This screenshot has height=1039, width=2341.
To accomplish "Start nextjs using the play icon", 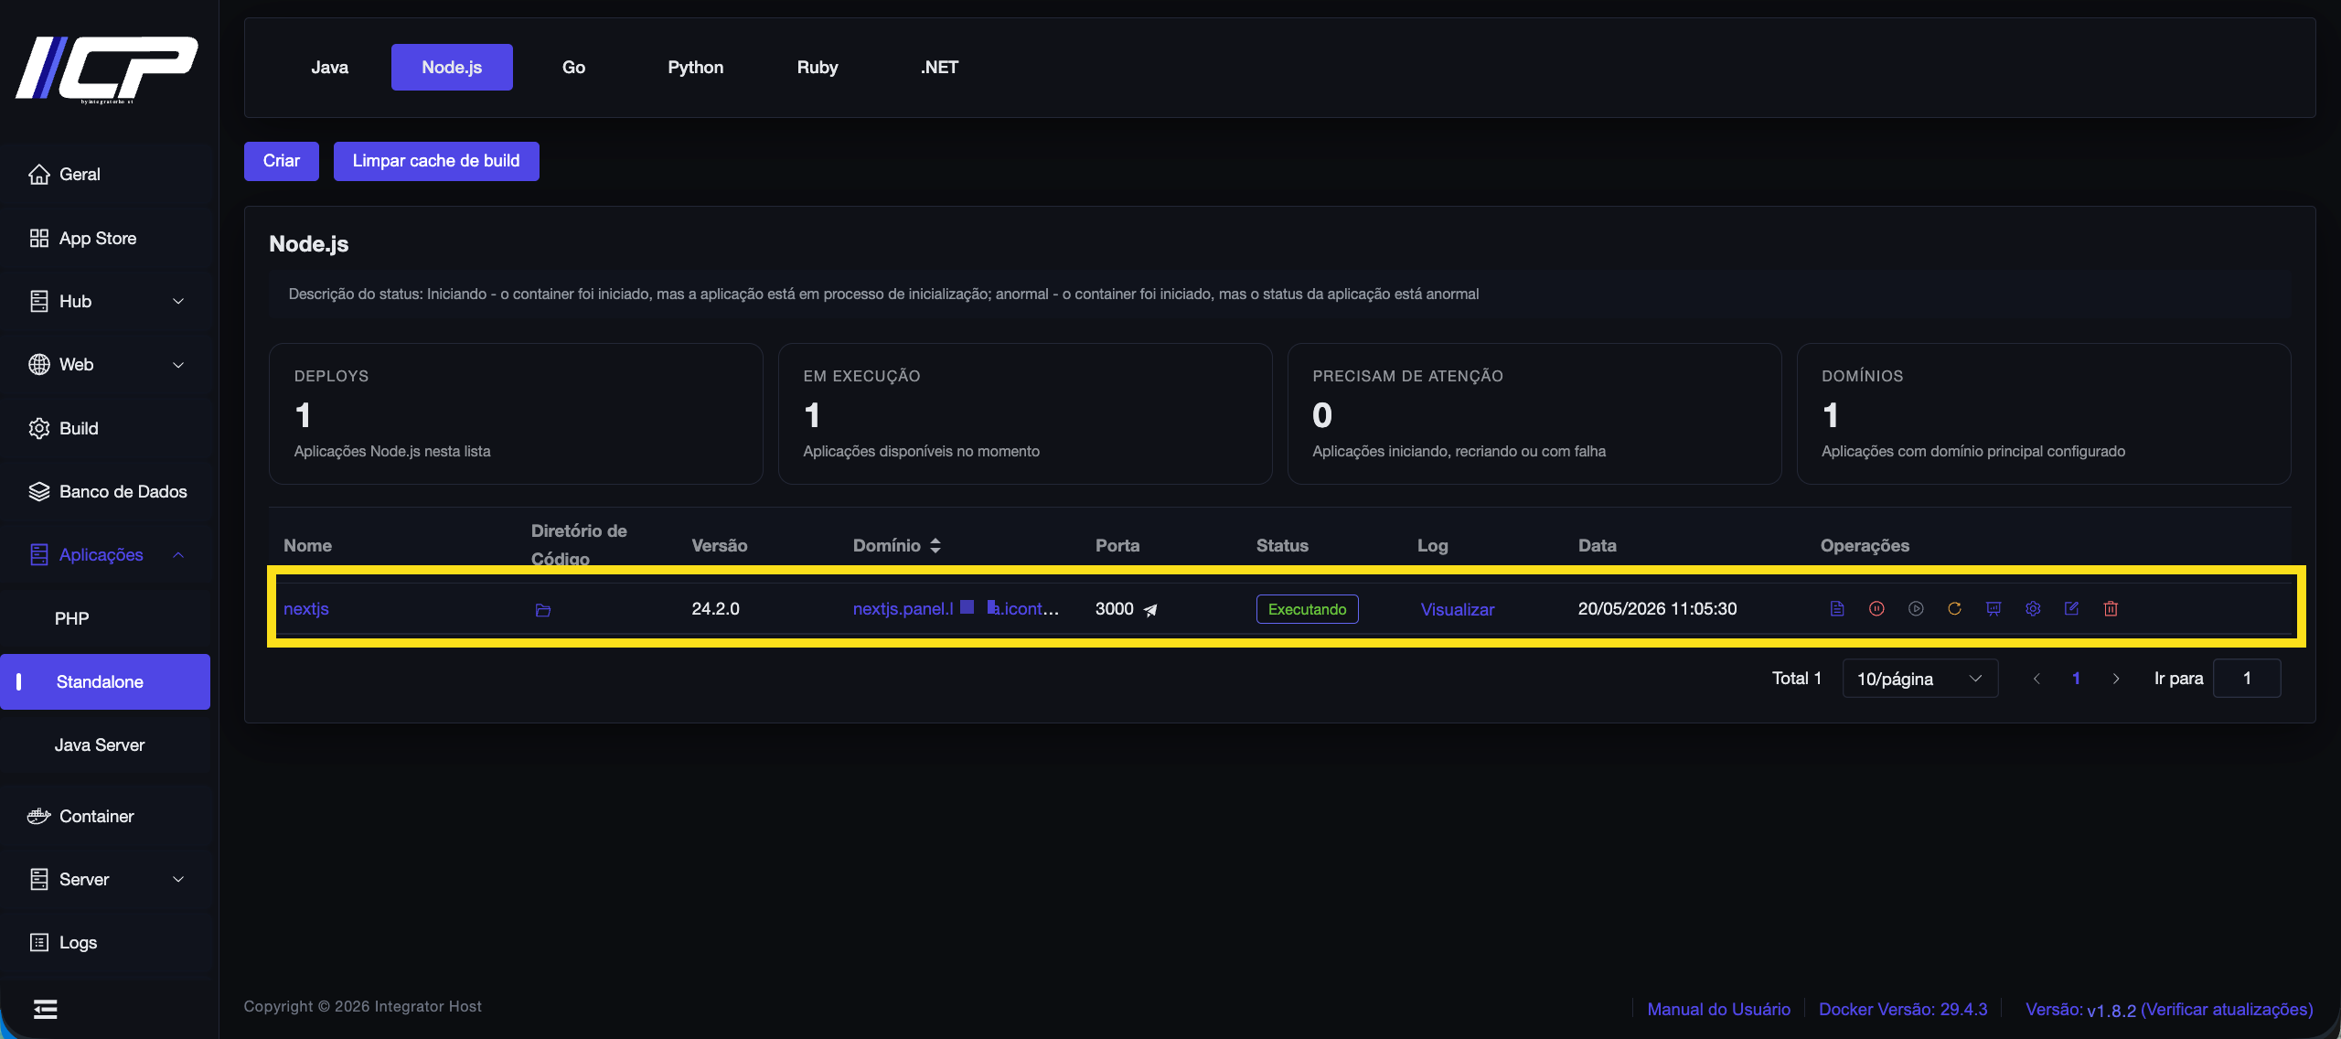I will (1916, 609).
